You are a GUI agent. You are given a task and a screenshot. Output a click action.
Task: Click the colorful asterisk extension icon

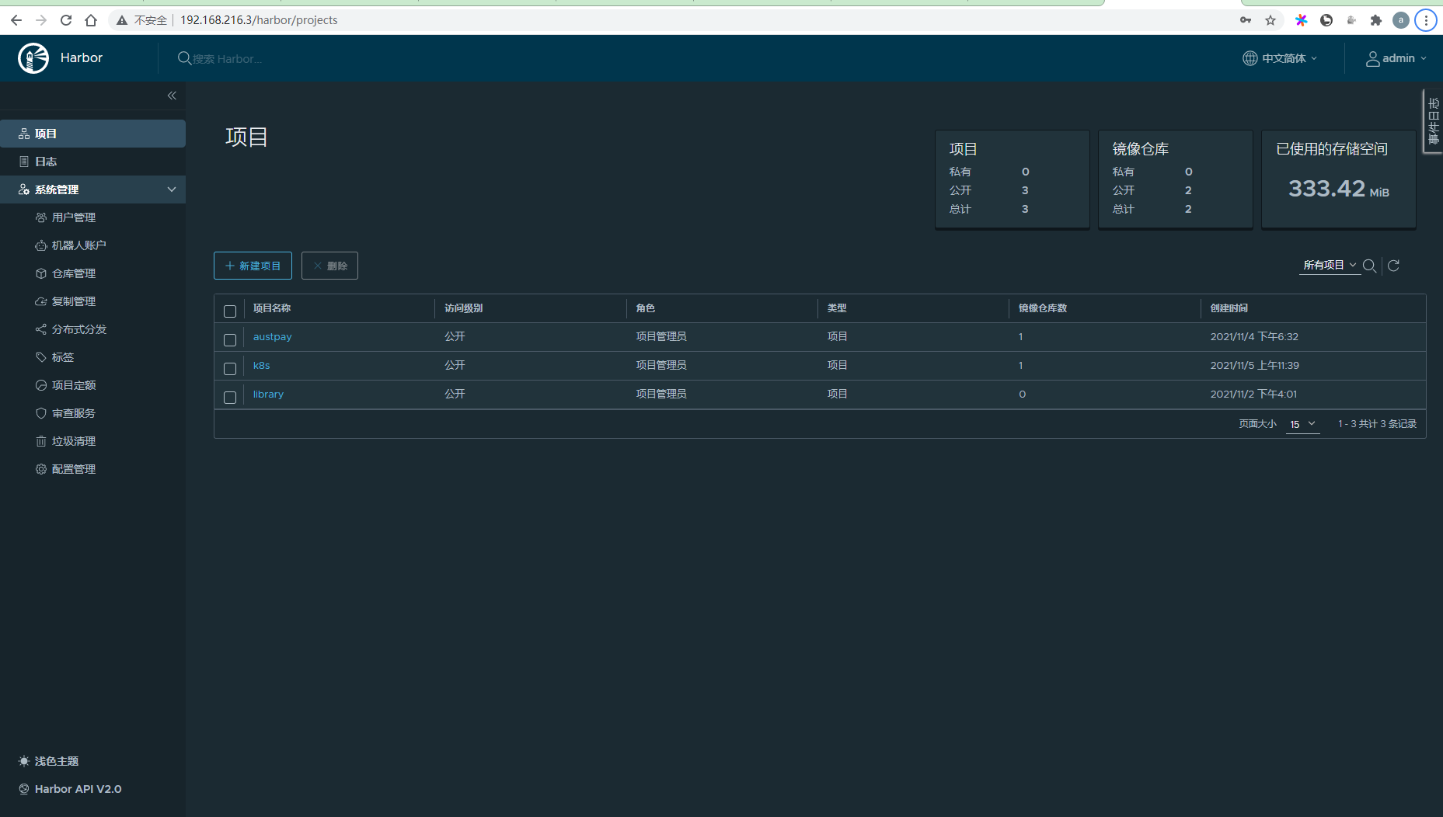(1302, 20)
